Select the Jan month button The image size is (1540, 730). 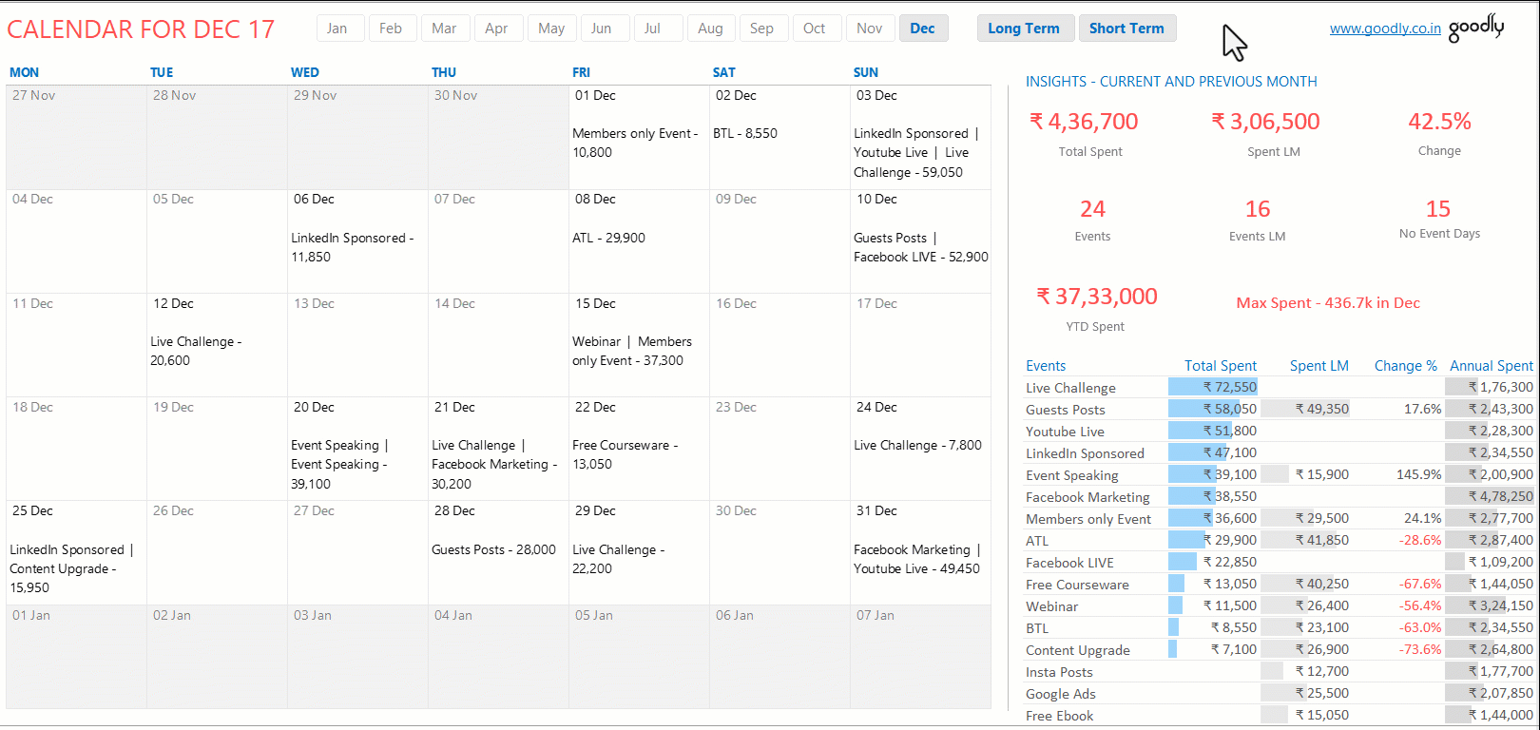(x=337, y=29)
